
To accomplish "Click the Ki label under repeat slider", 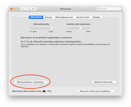I will point(31,32).
